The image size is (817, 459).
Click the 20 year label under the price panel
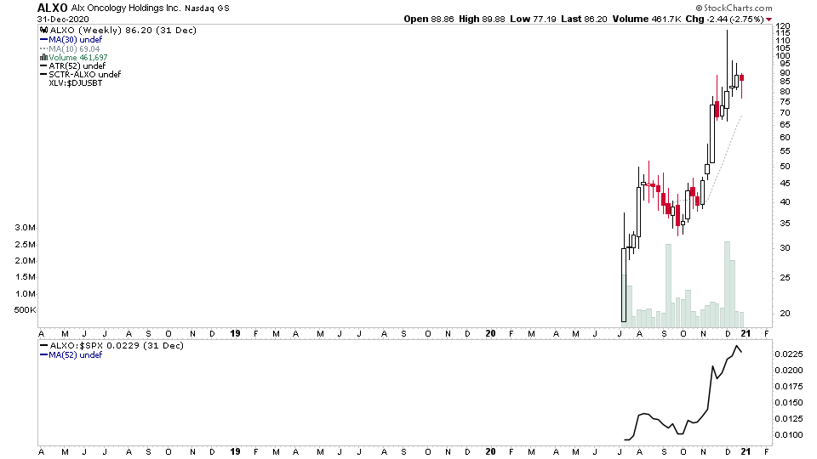(x=490, y=333)
